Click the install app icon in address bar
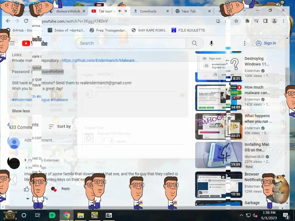Screen dimensions: 295x221 pyautogui.click(x=218, y=21)
